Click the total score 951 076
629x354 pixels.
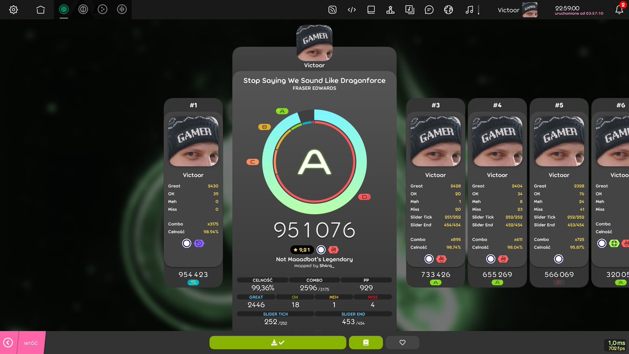click(314, 230)
